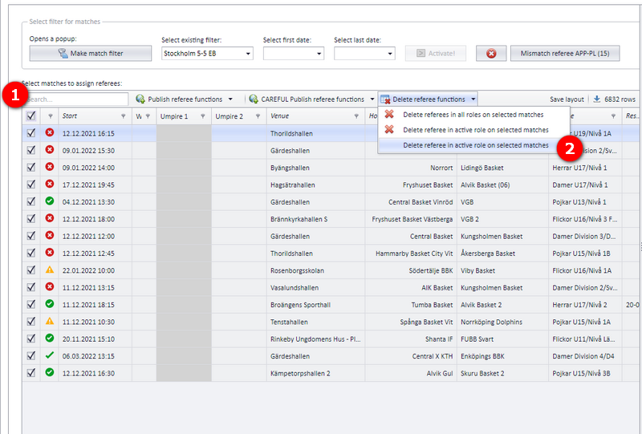Select the Norrköping Dolphins cell
Screen dimensions: 642x434
tap(502, 322)
